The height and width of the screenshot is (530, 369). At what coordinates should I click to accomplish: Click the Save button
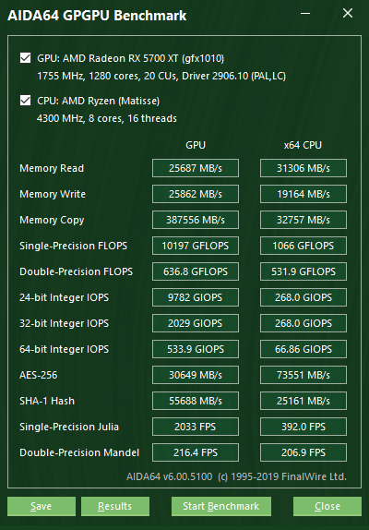pyautogui.click(x=42, y=506)
